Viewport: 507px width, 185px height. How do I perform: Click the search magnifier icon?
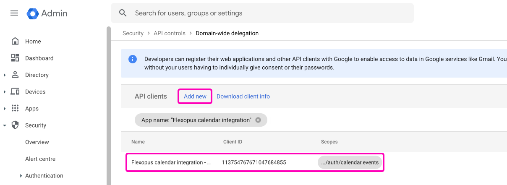click(x=123, y=13)
